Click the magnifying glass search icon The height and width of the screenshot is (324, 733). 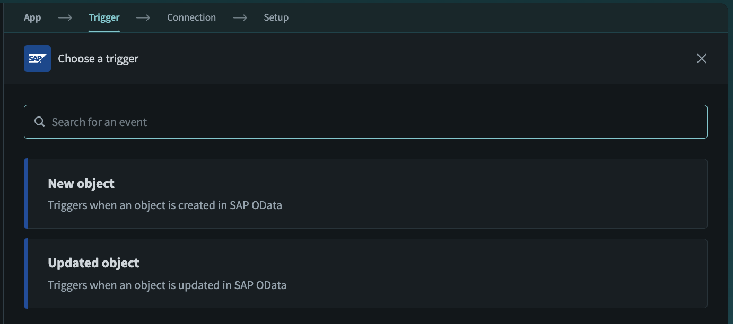pyautogui.click(x=39, y=122)
